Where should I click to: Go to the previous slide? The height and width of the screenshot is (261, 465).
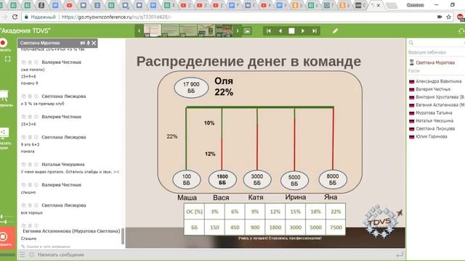coord(280,30)
